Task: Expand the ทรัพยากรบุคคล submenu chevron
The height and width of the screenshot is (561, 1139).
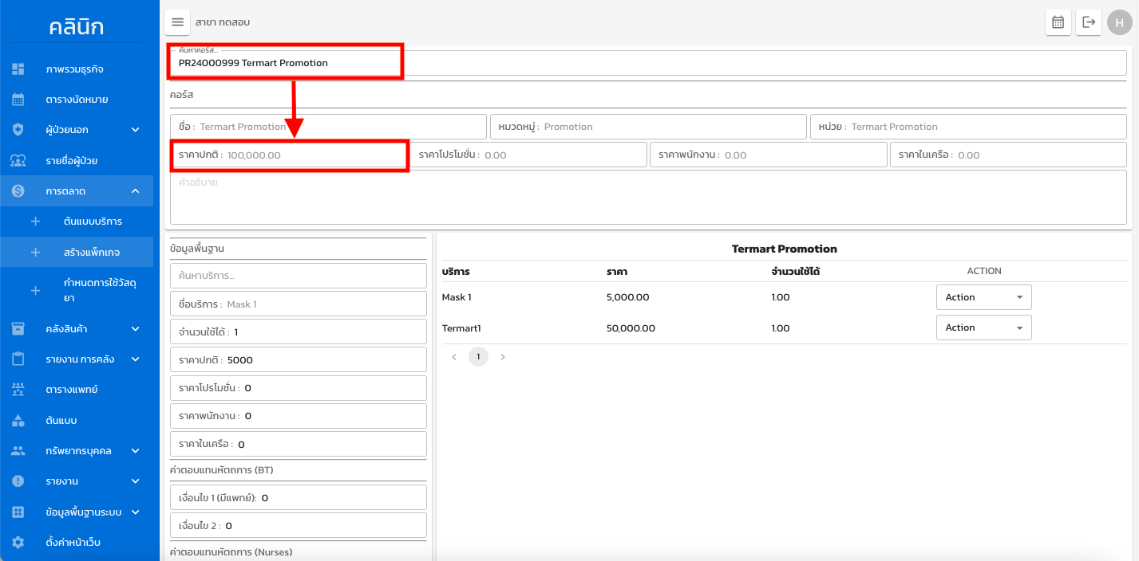Action: tap(136, 451)
